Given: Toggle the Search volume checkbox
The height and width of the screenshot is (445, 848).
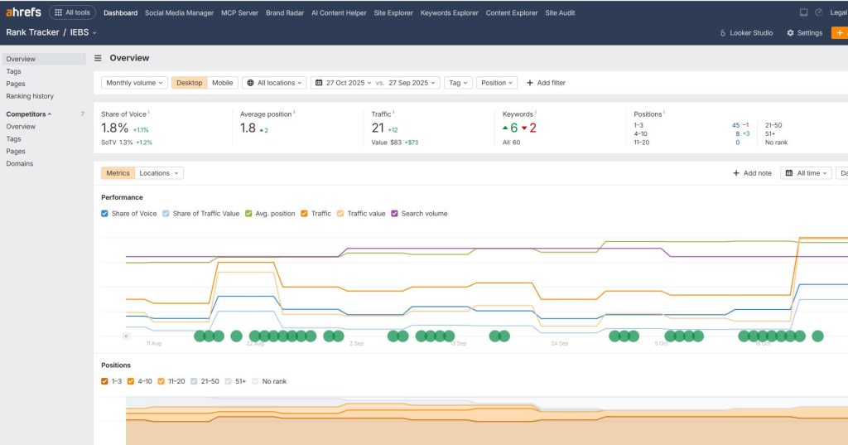Looking at the screenshot, I should [394, 214].
